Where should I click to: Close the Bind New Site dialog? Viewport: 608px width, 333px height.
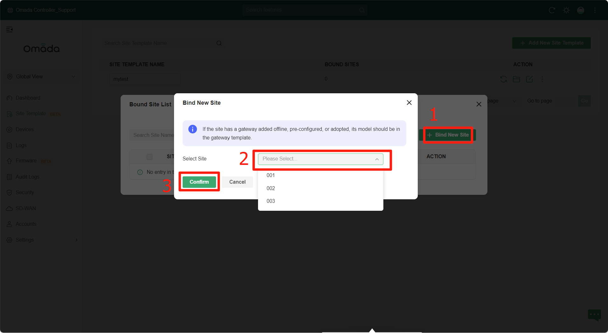tap(409, 103)
